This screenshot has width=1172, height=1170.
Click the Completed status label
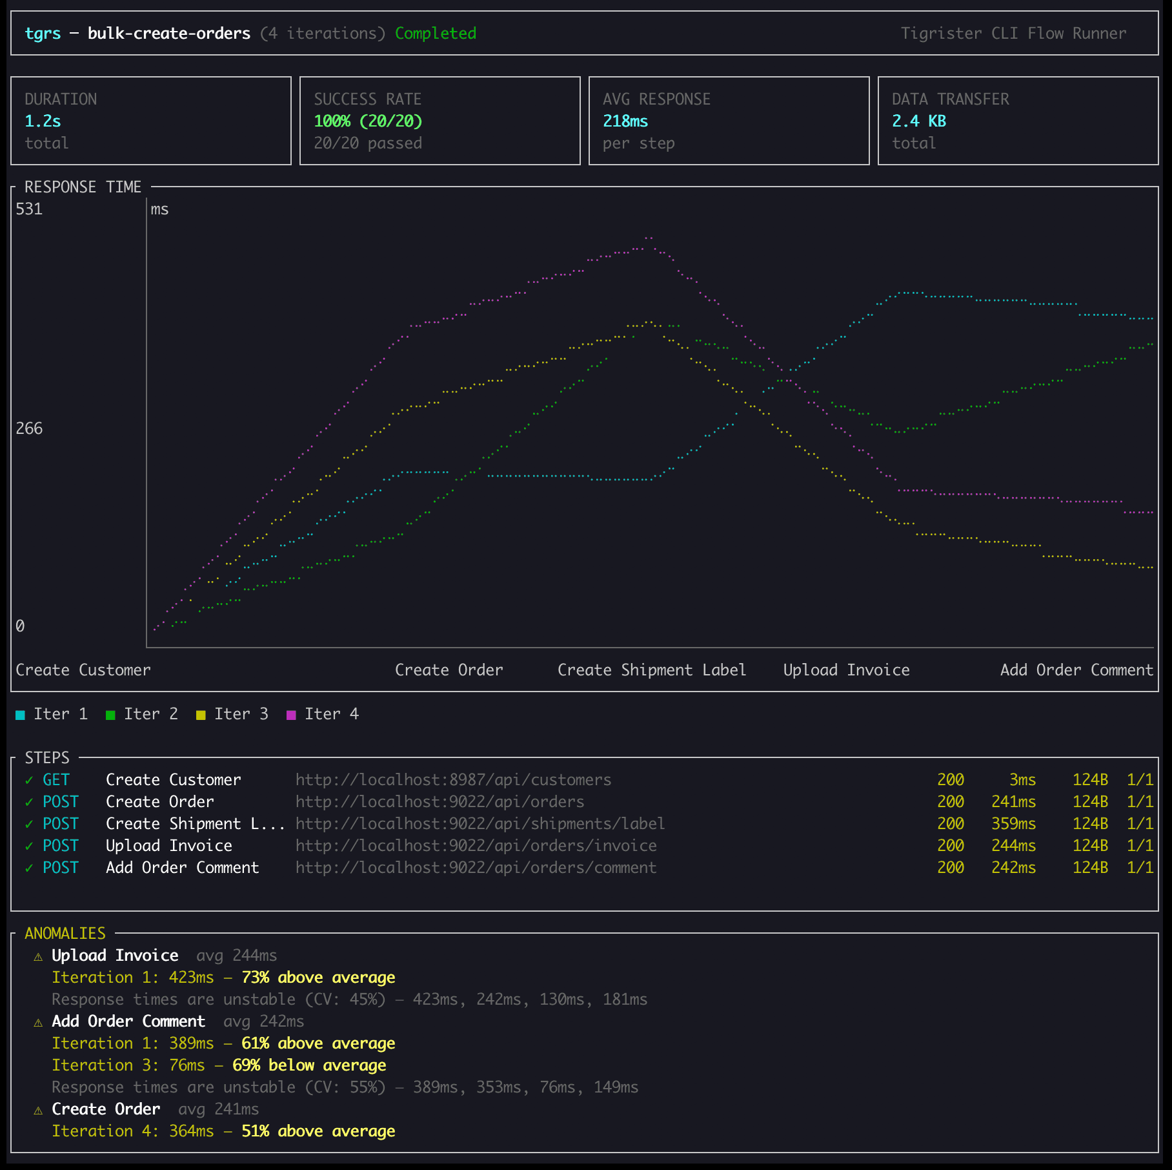click(x=435, y=33)
